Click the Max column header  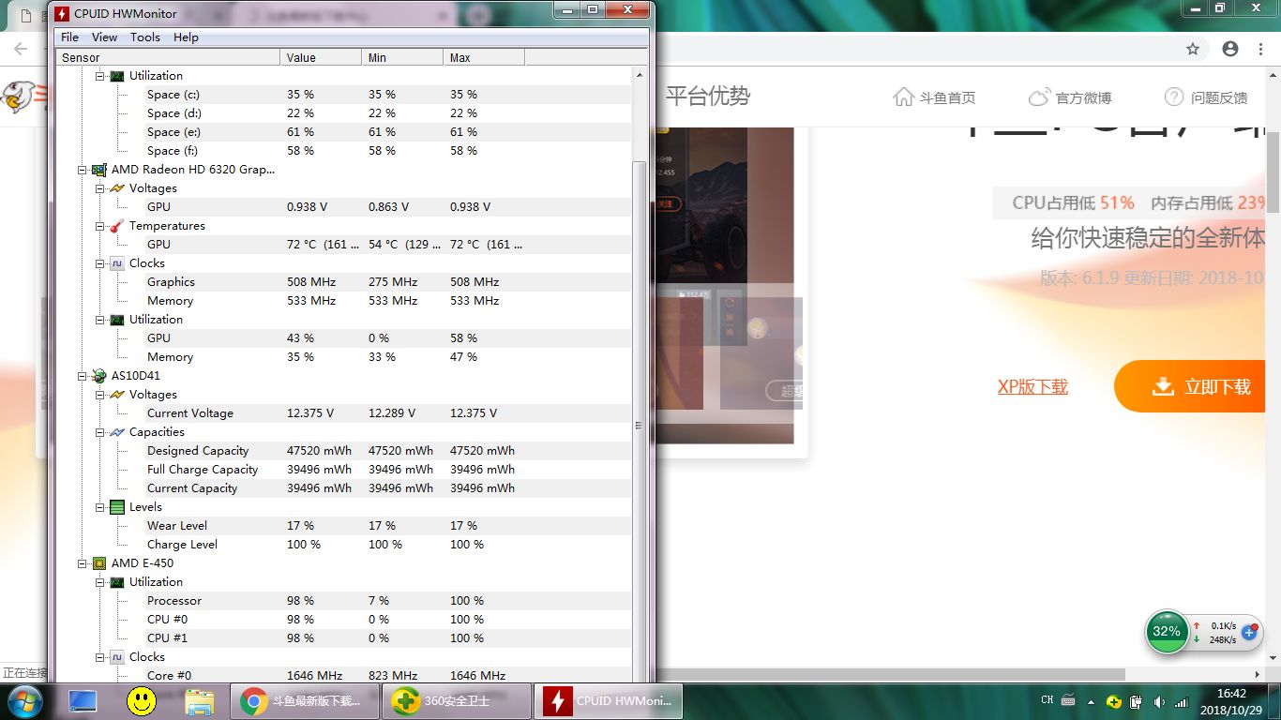[484, 58]
